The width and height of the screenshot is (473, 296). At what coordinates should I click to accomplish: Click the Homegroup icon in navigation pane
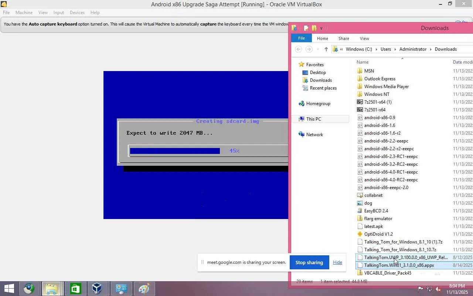pos(302,104)
